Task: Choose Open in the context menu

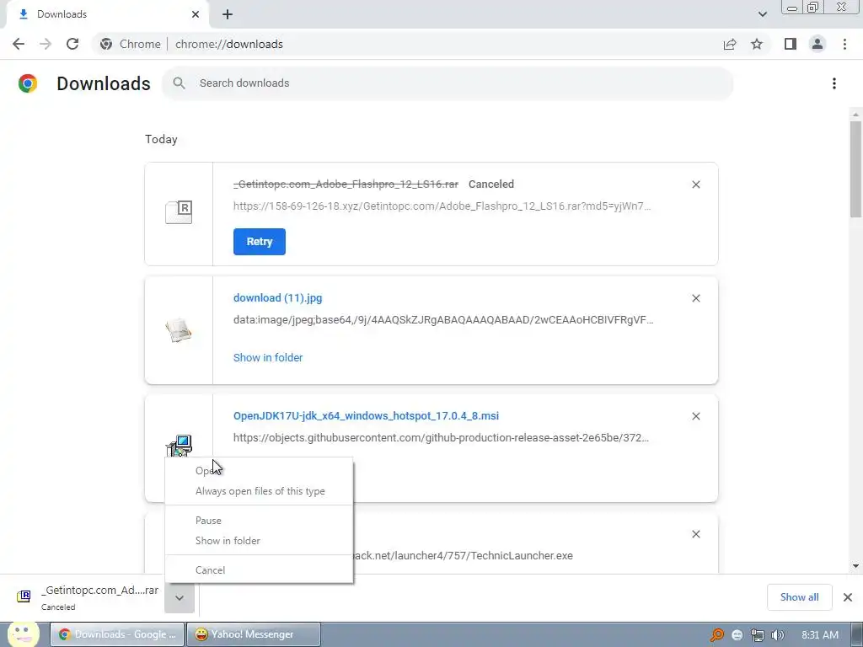Action: [260, 471]
